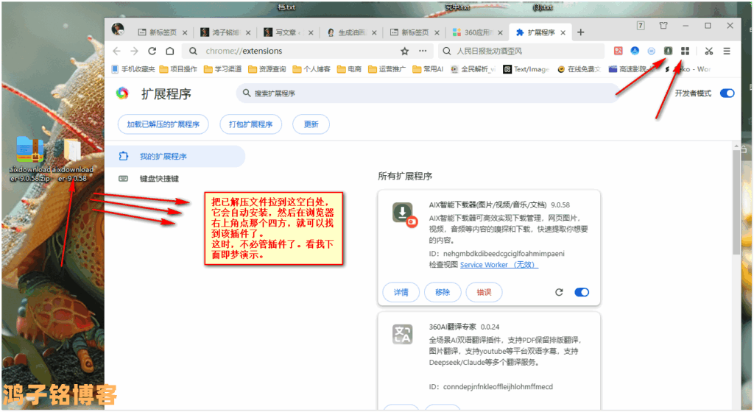Image resolution: width=754 pixels, height=412 pixels.
Task: Open the browser hamburger main menu
Action: click(x=727, y=51)
